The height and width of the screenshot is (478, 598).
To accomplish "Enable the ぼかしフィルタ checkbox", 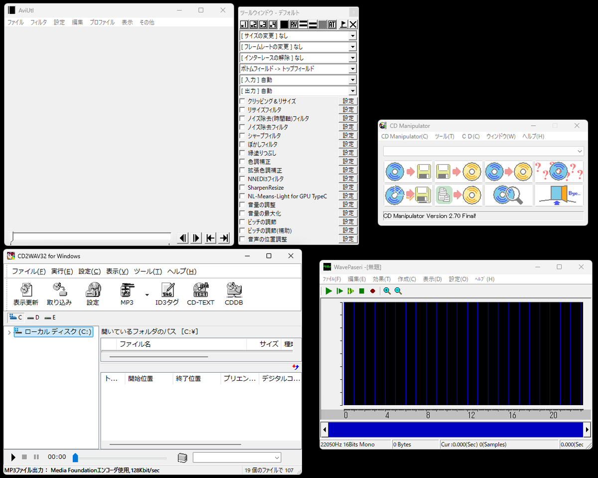I will pos(242,144).
